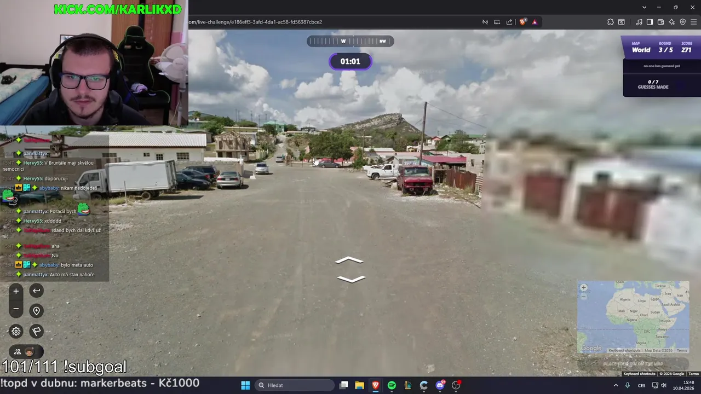
Task: Click the microphone tray icon
Action: 628,385
